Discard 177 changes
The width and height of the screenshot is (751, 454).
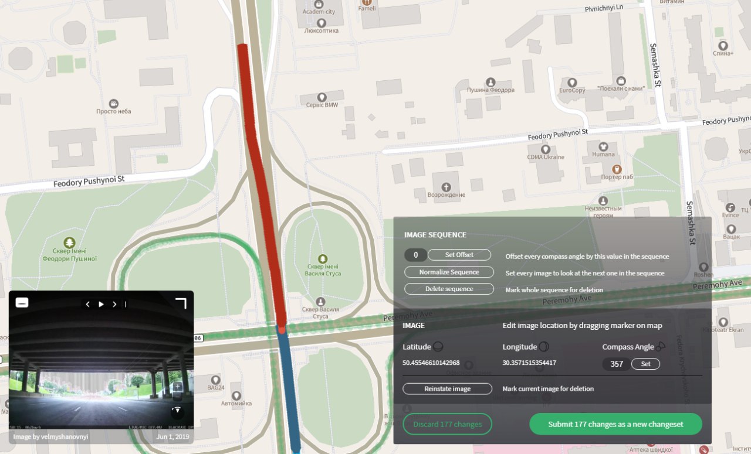[447, 424]
